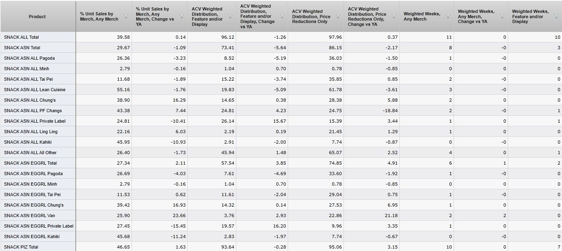The width and height of the screenshot is (562, 251).
Task: Select the SNACK ASN EGGRL Van row label
Action: pos(28,215)
